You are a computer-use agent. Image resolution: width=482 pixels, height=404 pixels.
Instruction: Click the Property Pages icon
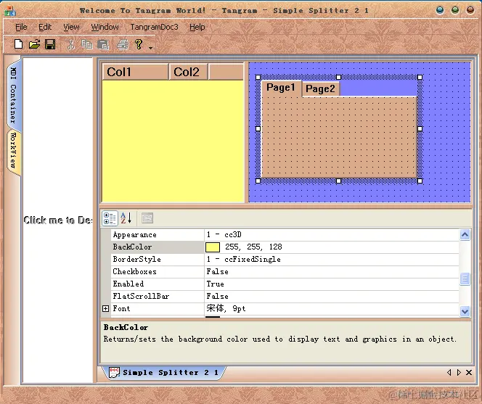[x=147, y=218]
